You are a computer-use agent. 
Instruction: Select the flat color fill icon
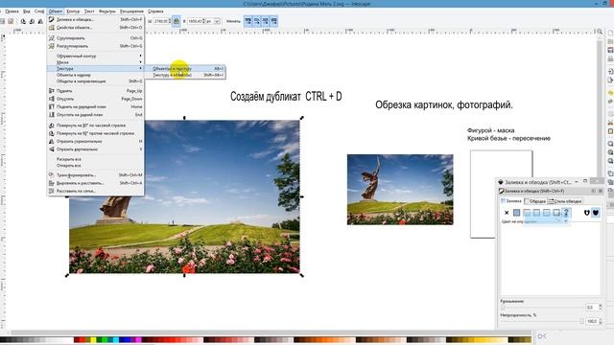(x=516, y=213)
